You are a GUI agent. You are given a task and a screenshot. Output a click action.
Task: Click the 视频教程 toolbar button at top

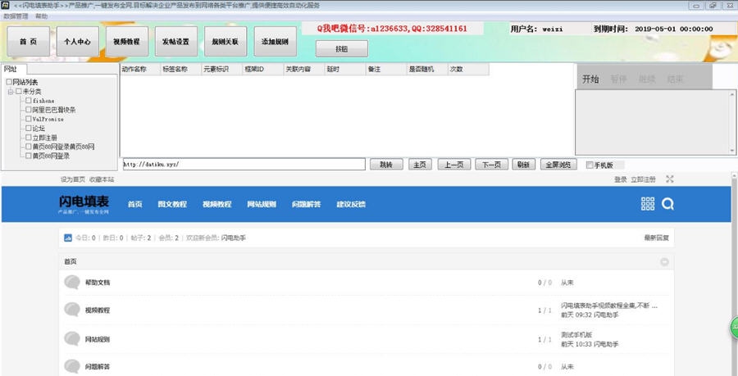coord(126,41)
